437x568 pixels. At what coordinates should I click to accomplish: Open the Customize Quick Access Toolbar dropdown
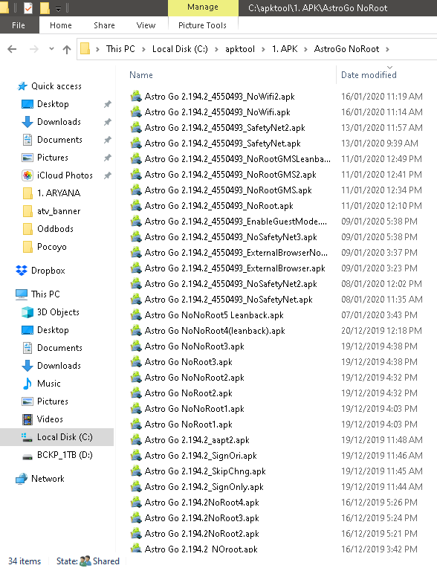[58, 8]
